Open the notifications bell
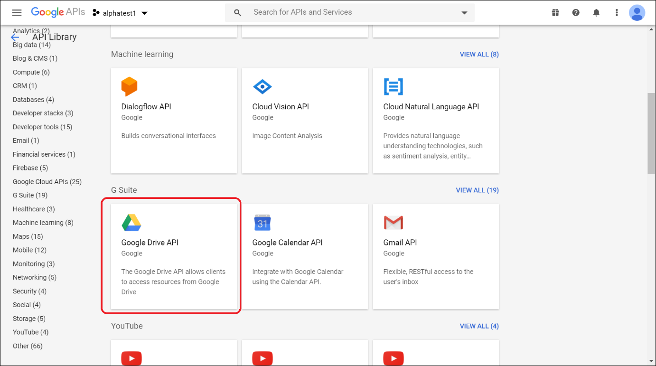656x366 pixels. (596, 13)
